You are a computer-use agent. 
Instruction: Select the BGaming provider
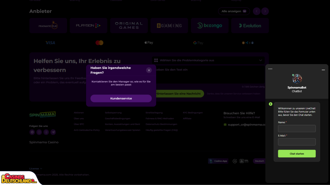click(169, 26)
